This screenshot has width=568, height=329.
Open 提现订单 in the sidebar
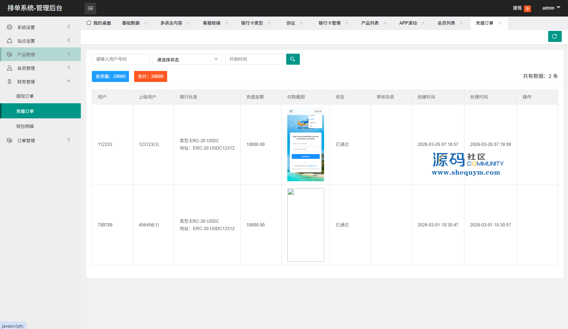25,96
